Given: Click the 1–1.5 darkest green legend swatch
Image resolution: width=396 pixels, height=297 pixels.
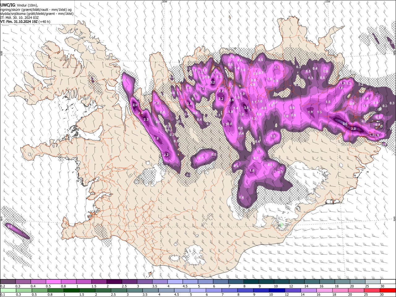Looking at the screenshot, I should point(71,290).
